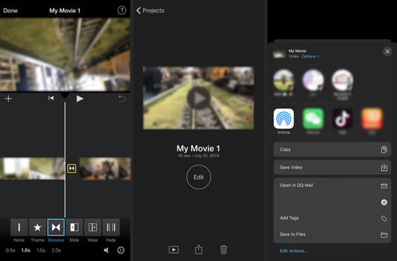Image resolution: width=397 pixels, height=261 pixels.
Task: Mute the transition sound effect
Action: pos(106,250)
